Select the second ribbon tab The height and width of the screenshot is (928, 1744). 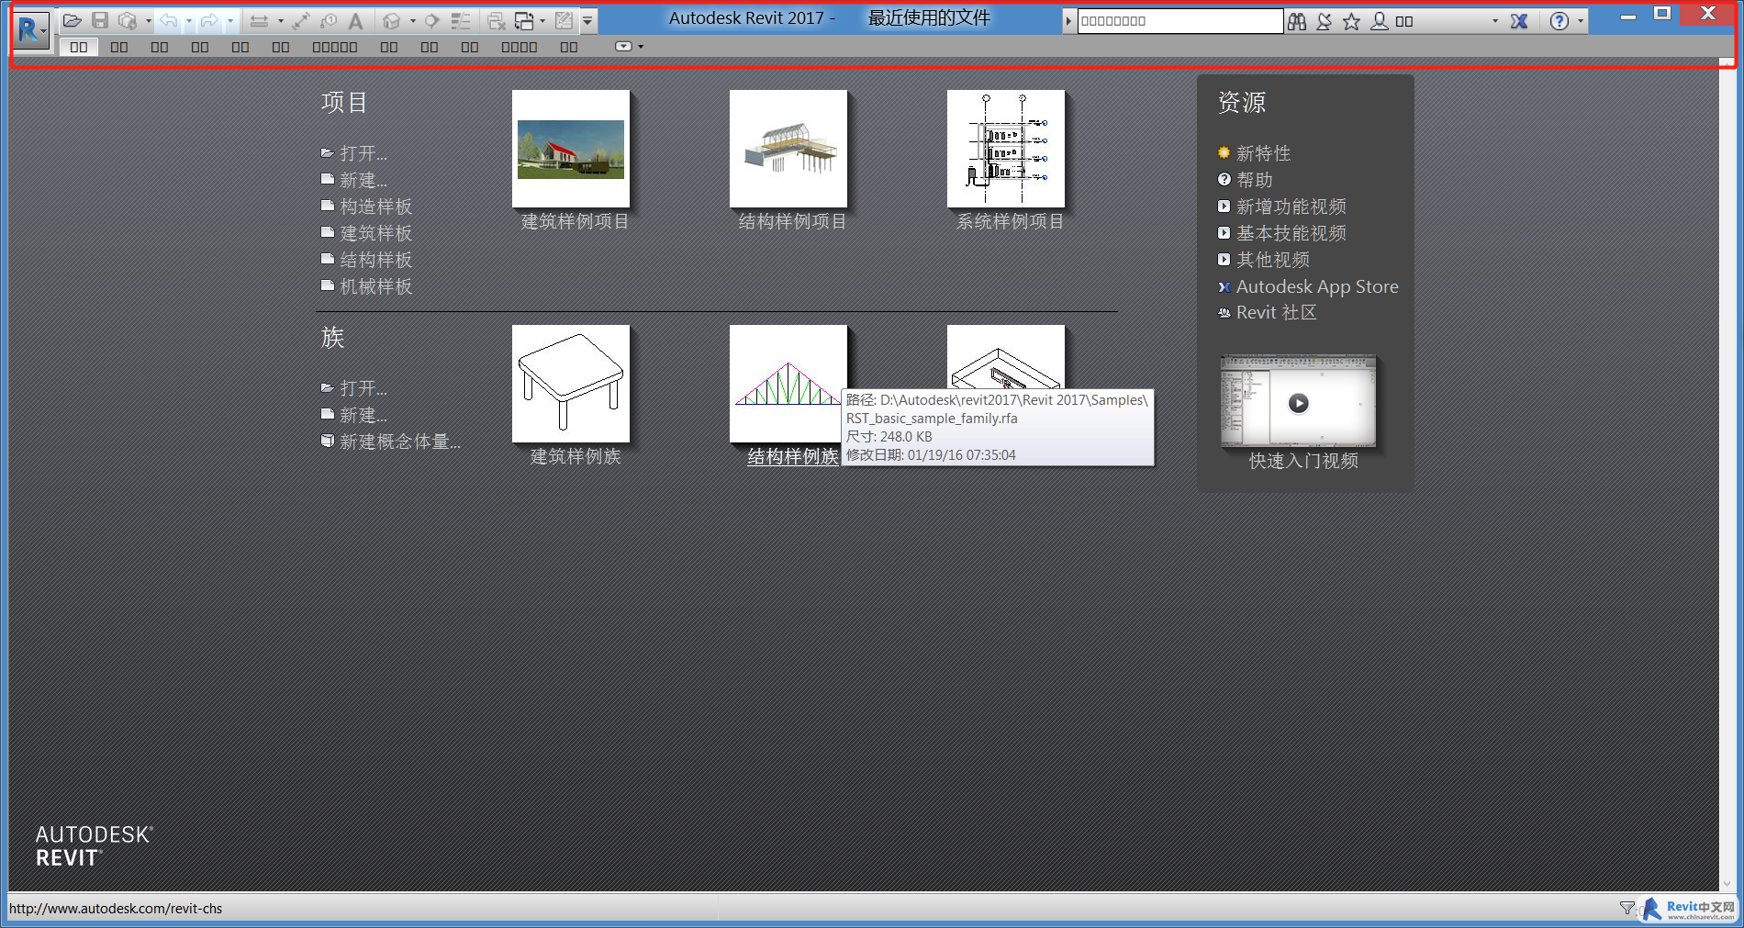pyautogui.click(x=119, y=47)
